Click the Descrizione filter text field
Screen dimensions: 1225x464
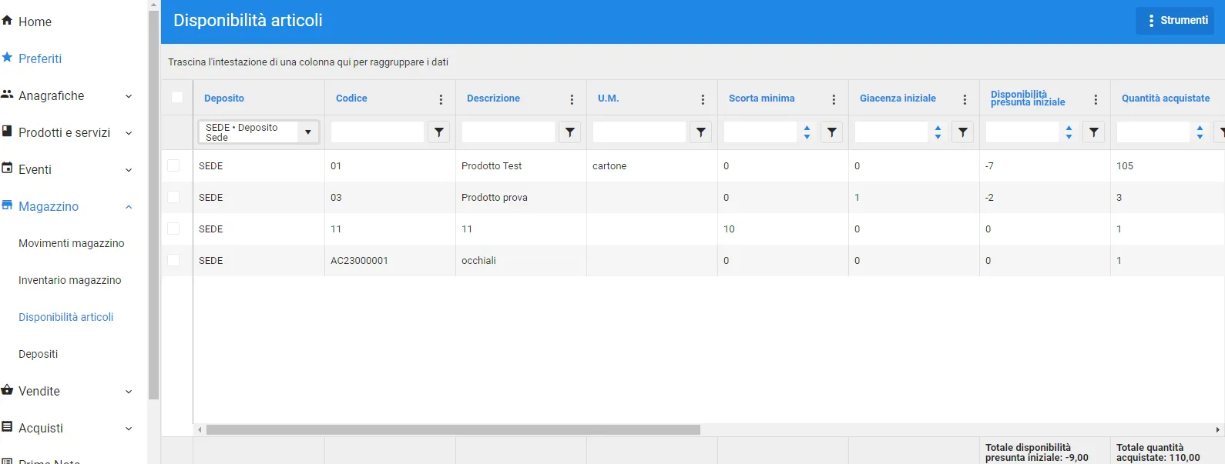click(508, 132)
